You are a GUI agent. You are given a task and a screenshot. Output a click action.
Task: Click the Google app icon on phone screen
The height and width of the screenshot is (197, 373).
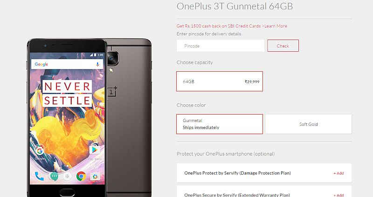click(40, 151)
